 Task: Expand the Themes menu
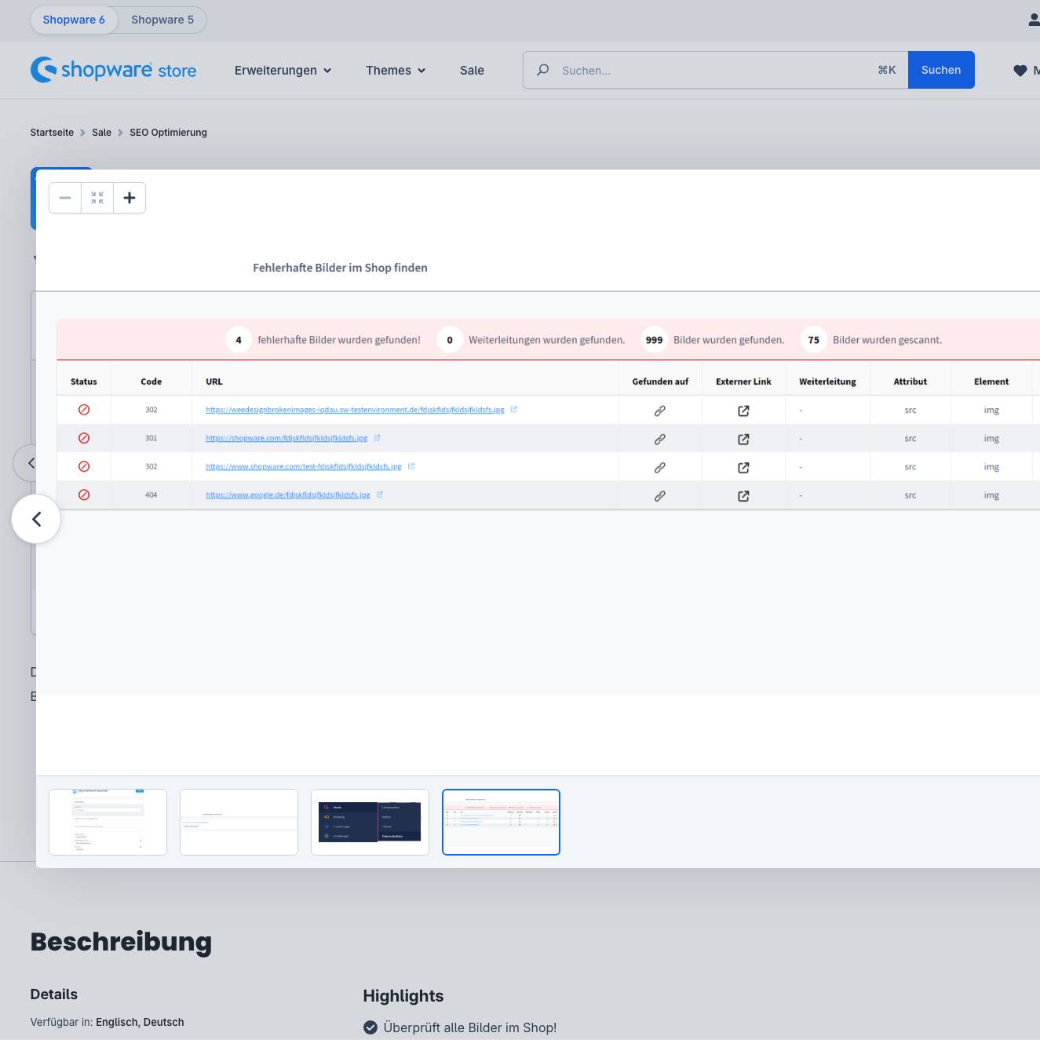point(396,70)
